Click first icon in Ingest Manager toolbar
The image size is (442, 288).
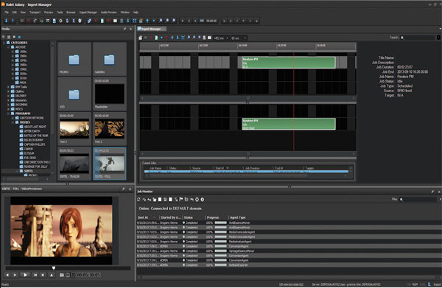point(141,38)
